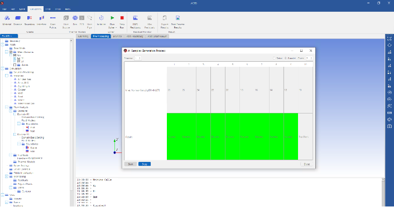394x207 pixels.
Task: Toggle the Mesh Domains checkbox in tree
Action: (11, 52)
